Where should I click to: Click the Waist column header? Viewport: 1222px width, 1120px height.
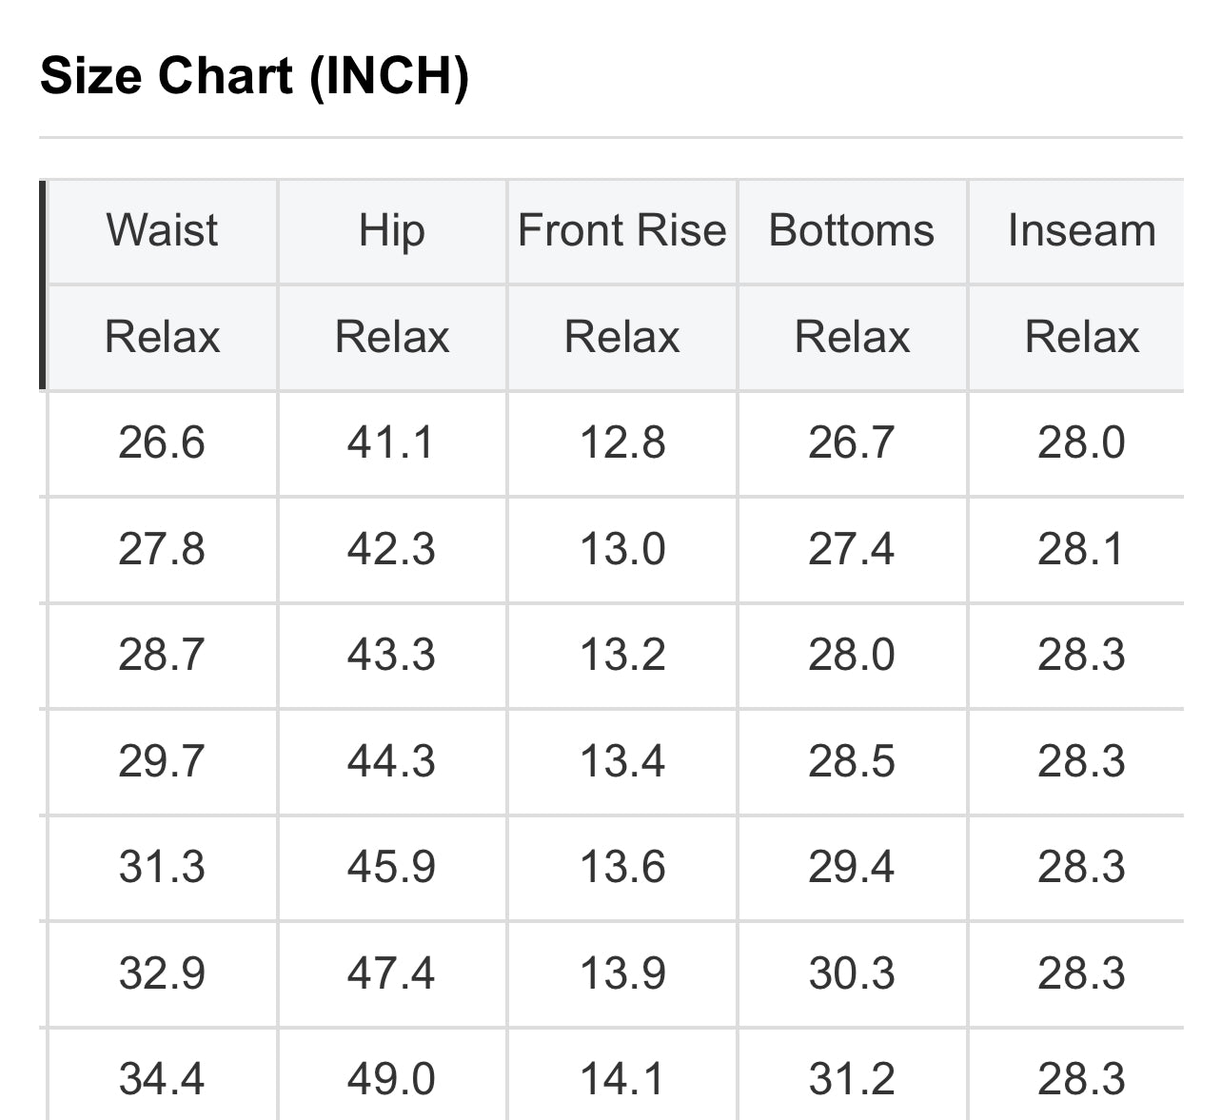coord(162,230)
